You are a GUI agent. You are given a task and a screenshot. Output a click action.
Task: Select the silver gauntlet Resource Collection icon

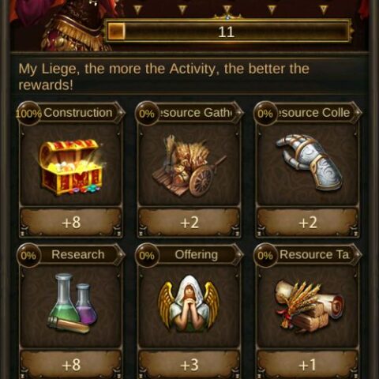tap(309, 163)
